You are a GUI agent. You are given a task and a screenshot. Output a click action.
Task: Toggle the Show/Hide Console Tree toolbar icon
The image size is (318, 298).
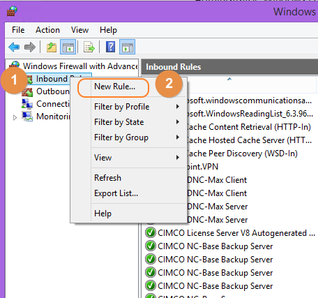pos(68,47)
